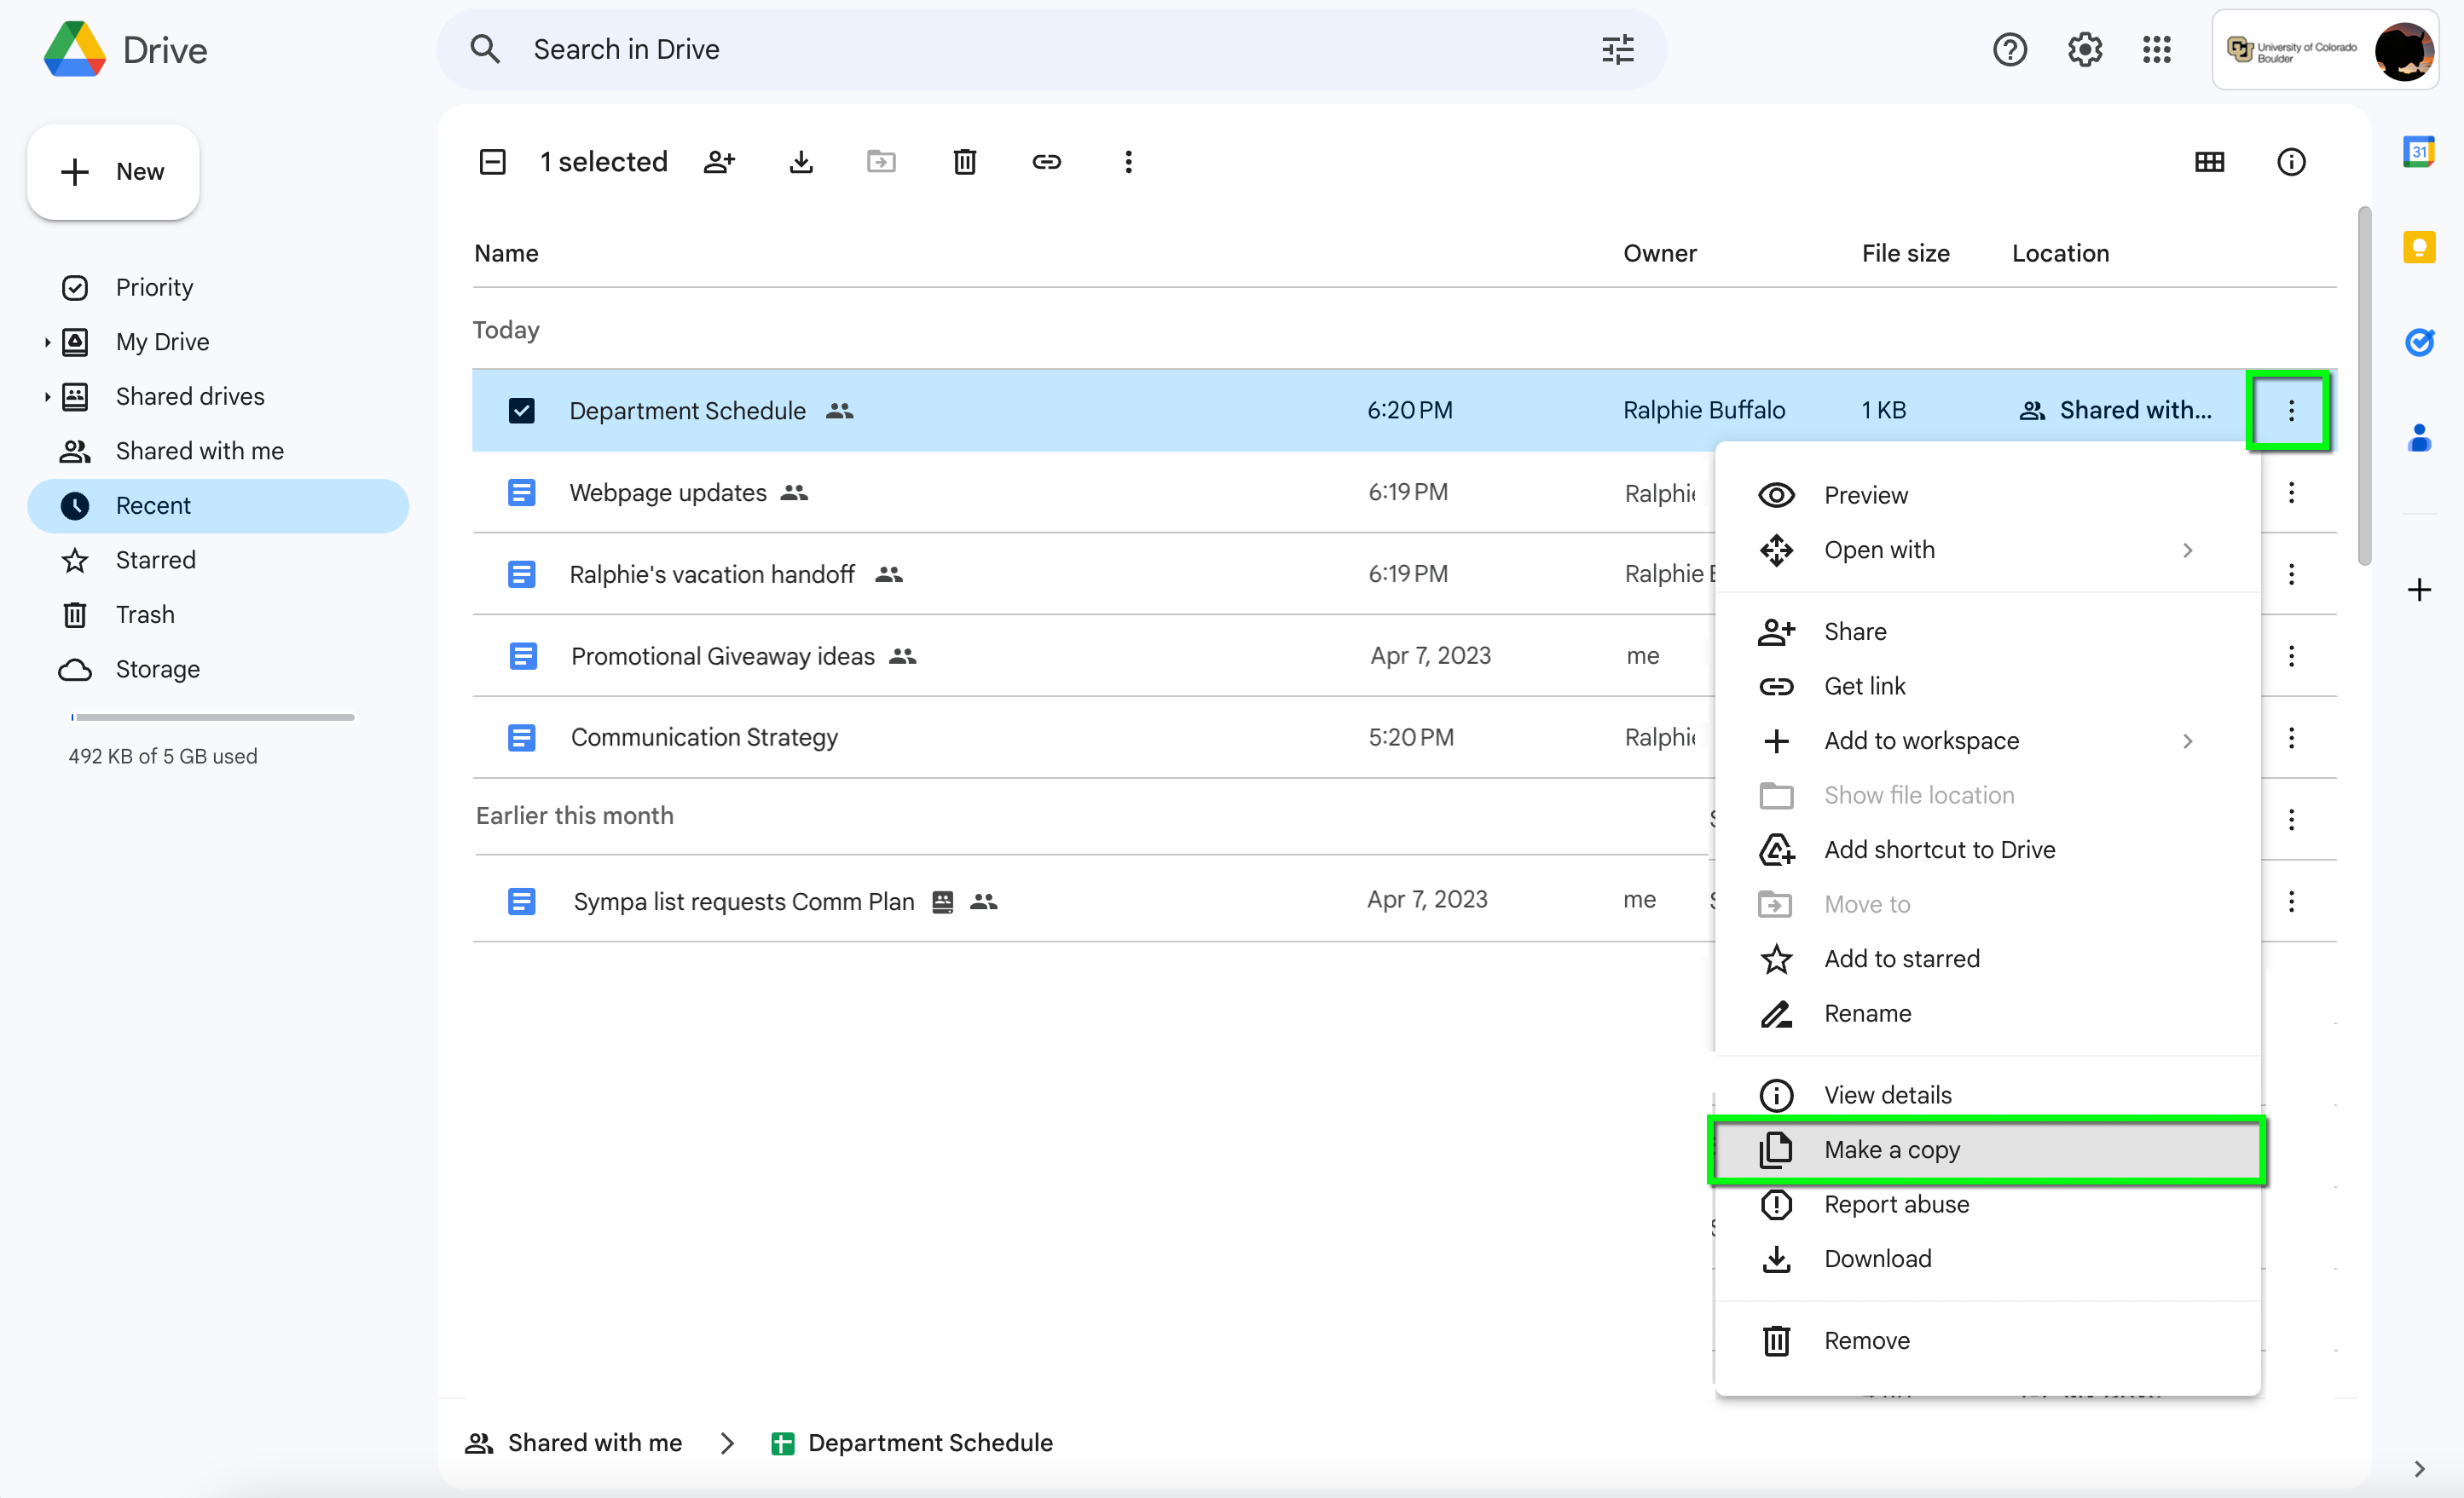Toggle the file details info panel
The width and height of the screenshot is (2464, 1498).
pyautogui.click(x=2290, y=162)
